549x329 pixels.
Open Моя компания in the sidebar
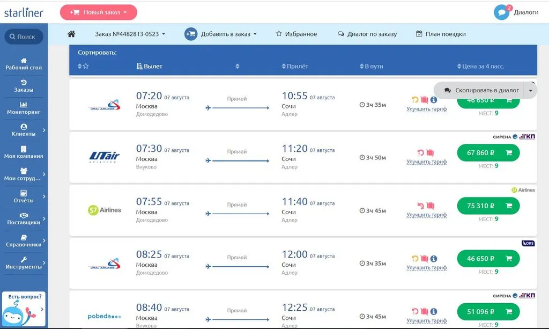24,152
